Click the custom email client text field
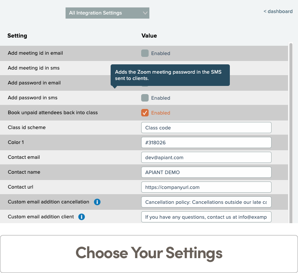The height and width of the screenshot is (273, 298). 206,217
